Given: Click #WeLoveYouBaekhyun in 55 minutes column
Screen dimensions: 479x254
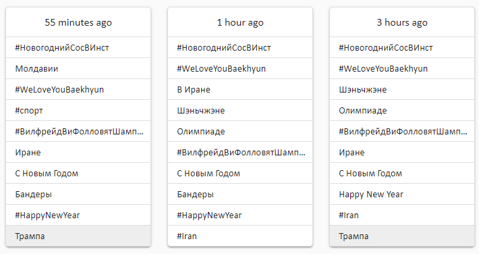Looking at the screenshot, I should click(78, 90).
